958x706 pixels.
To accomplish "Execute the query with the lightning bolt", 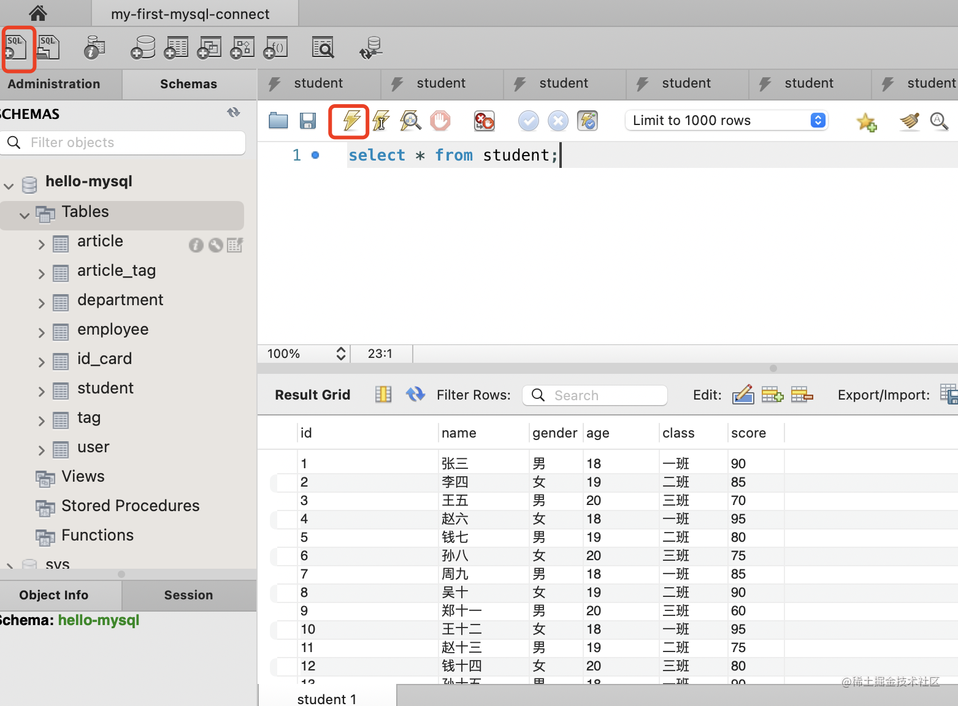I will pos(350,121).
